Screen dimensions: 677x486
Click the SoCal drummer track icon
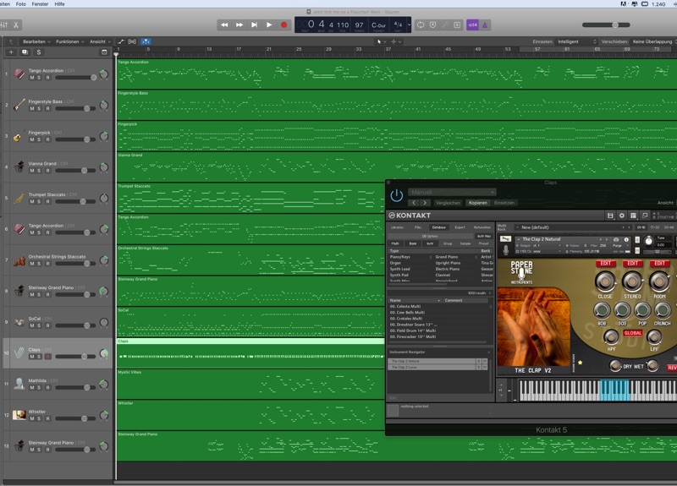click(19, 322)
